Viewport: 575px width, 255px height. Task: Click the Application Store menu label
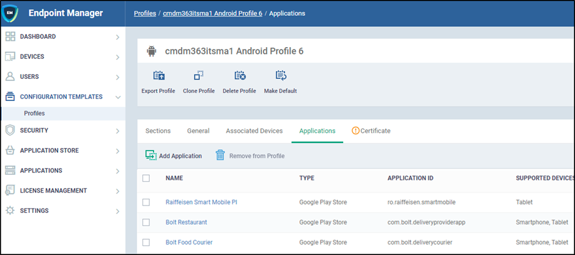click(49, 150)
